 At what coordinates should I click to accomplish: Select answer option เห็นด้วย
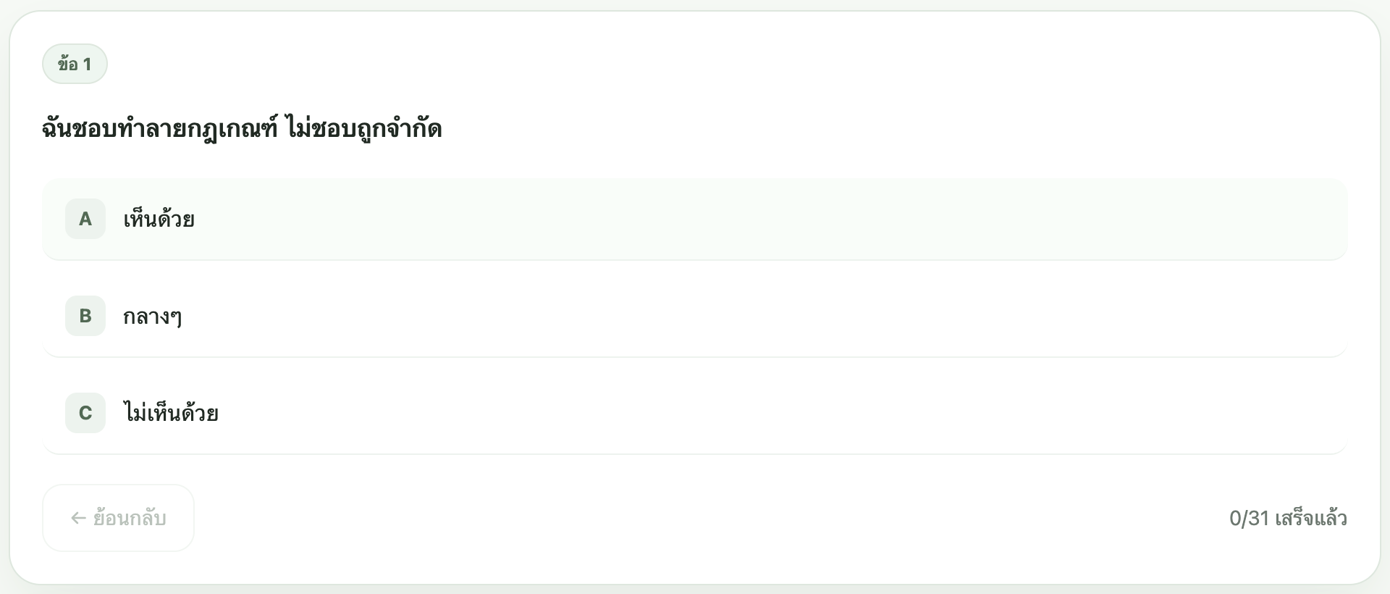tap(694, 219)
